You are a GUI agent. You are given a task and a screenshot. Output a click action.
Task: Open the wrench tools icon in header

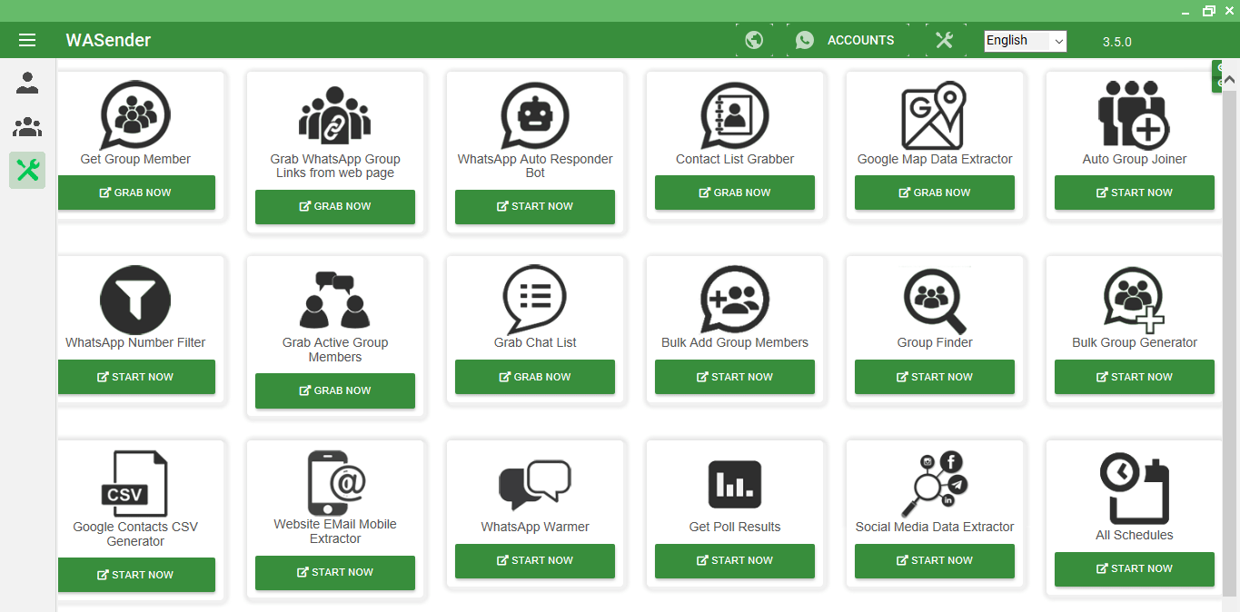pyautogui.click(x=944, y=40)
